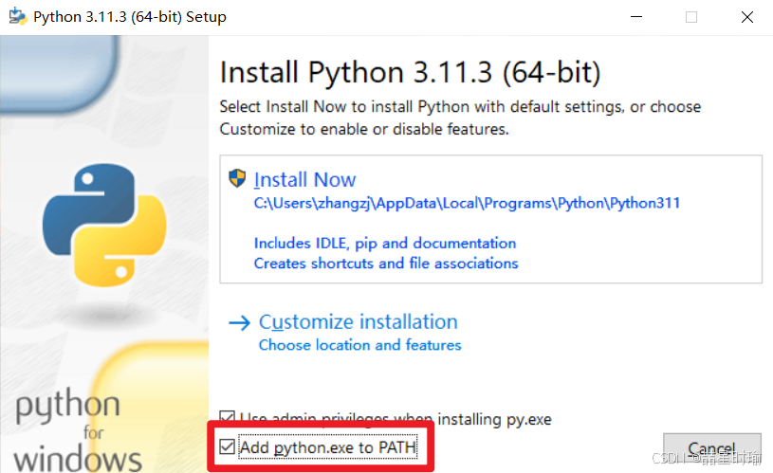Click 'Choose location and features' text
The height and width of the screenshot is (473, 773).
click(359, 345)
